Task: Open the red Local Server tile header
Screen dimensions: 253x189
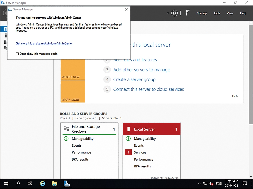Action: (152, 129)
